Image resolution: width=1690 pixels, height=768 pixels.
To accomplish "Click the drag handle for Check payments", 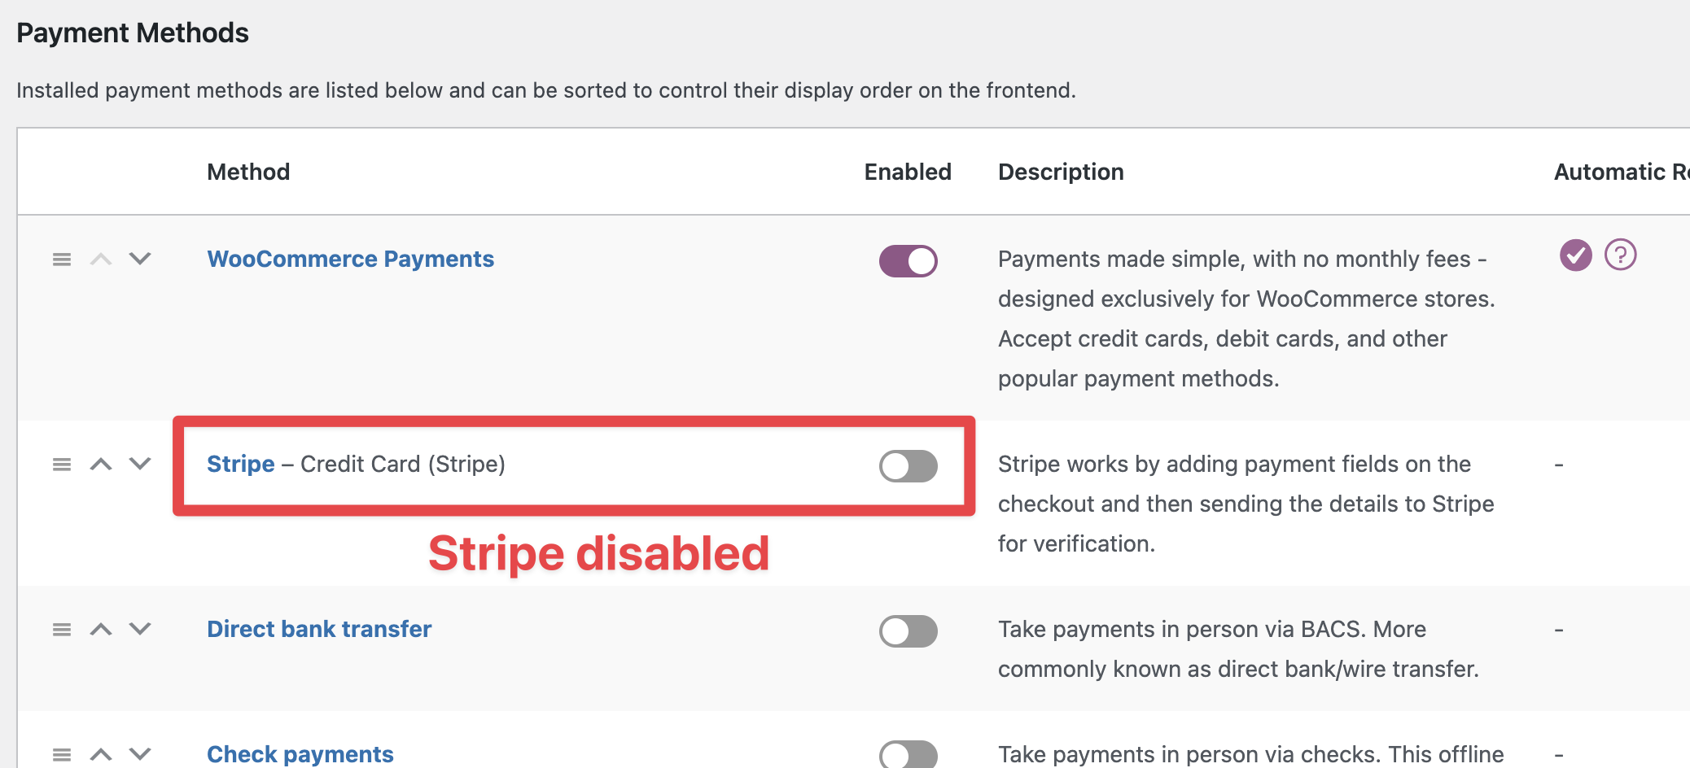I will pos(62,755).
